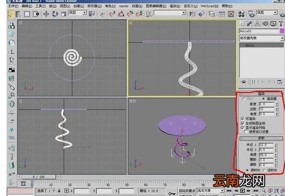Toggle the 可渲染 checkbox
This screenshot has height=196, width=285.
(x=242, y=119)
